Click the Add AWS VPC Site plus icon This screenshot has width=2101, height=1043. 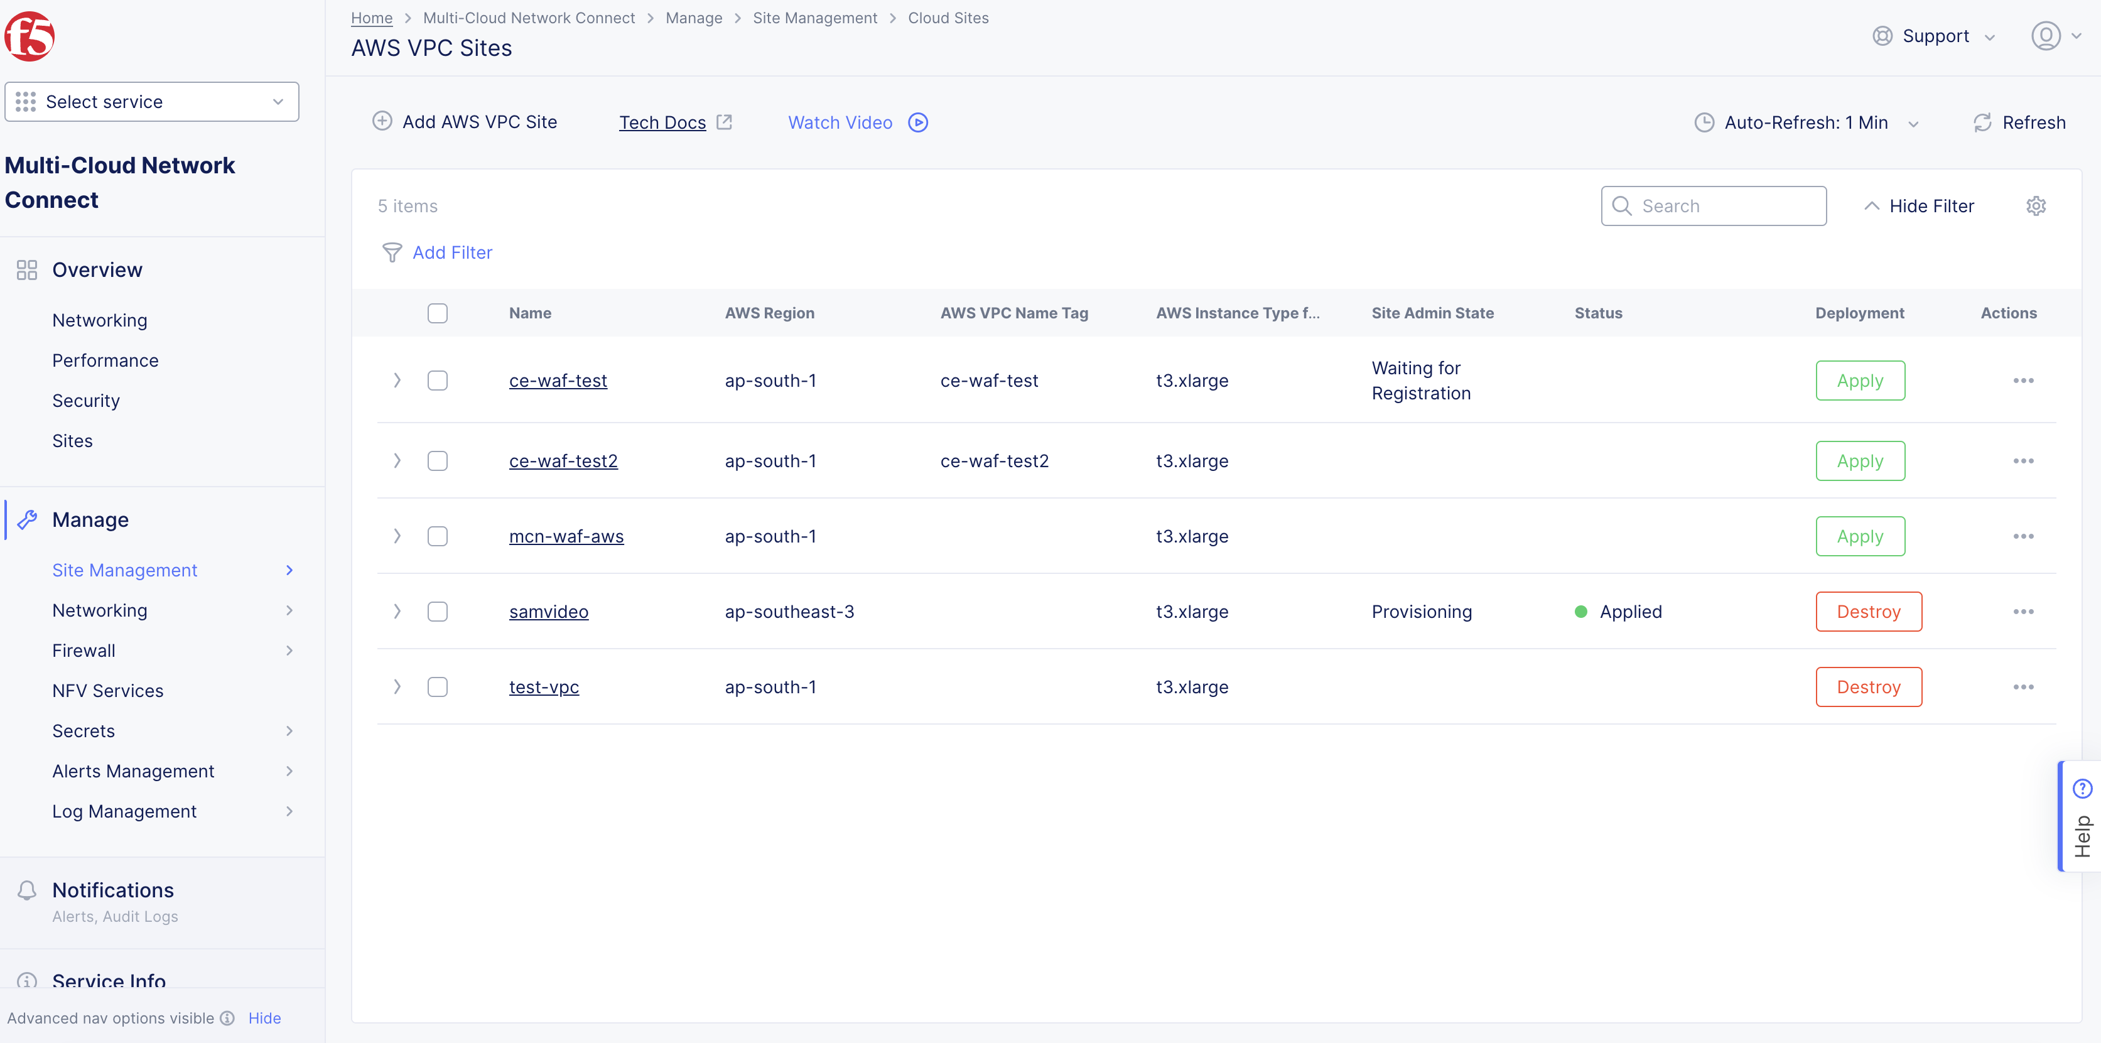tap(382, 122)
